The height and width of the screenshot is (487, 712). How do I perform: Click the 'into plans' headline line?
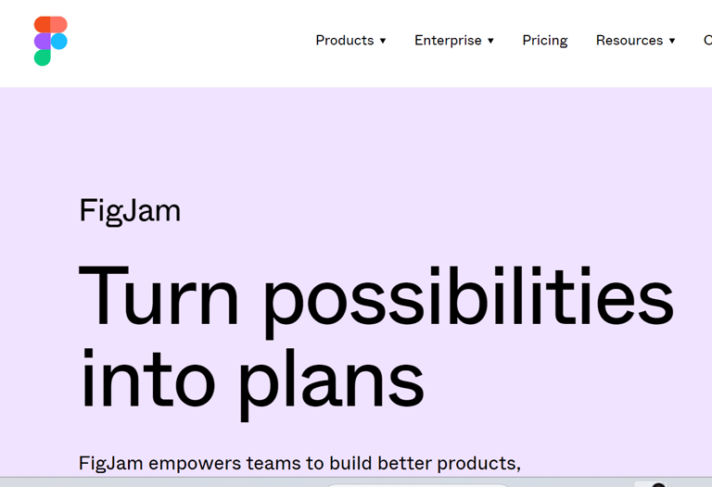pos(251,383)
